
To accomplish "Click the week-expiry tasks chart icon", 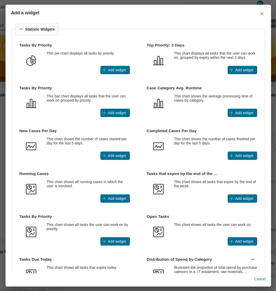I will pyautogui.click(x=158, y=189).
